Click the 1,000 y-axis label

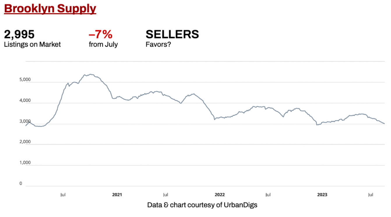click(x=25, y=163)
